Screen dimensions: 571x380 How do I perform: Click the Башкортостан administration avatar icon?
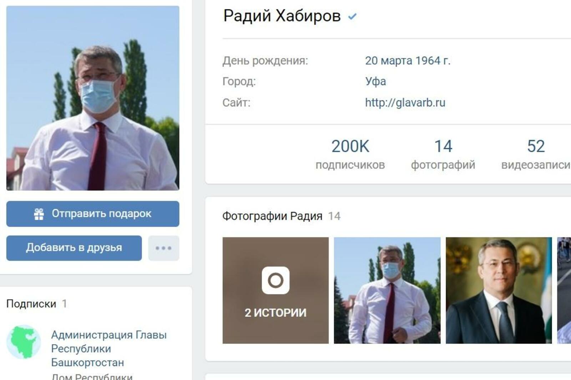(x=24, y=342)
